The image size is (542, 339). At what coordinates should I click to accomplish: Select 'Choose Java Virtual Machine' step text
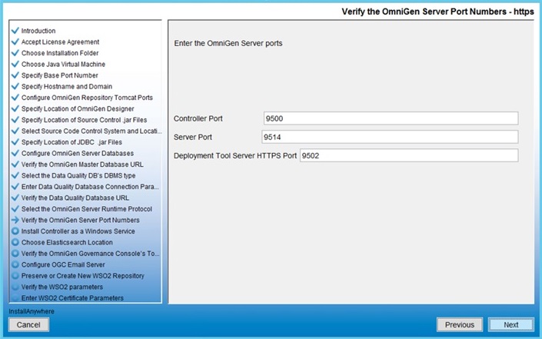63,65
